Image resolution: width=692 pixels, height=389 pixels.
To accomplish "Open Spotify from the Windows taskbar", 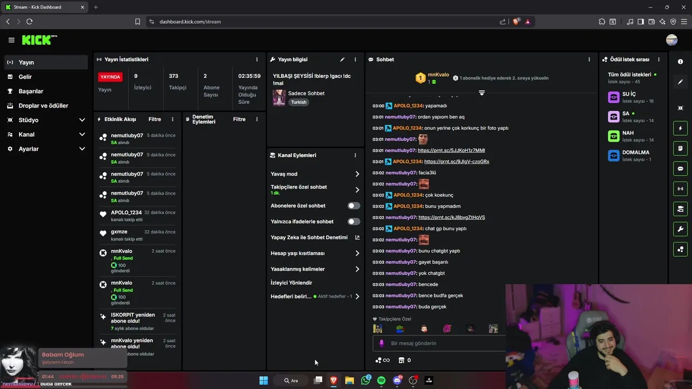I will pyautogui.click(x=381, y=380).
